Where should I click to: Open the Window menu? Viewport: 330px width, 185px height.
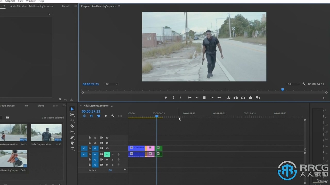pyautogui.click(x=31, y=1)
